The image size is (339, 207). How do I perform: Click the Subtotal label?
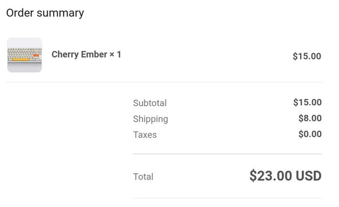click(x=150, y=103)
